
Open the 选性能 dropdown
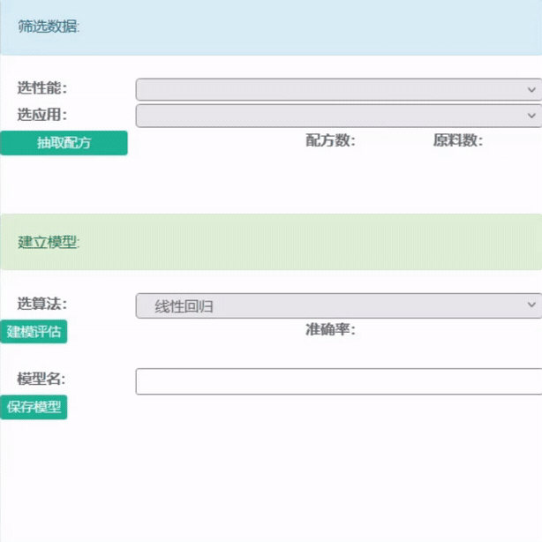(335, 89)
